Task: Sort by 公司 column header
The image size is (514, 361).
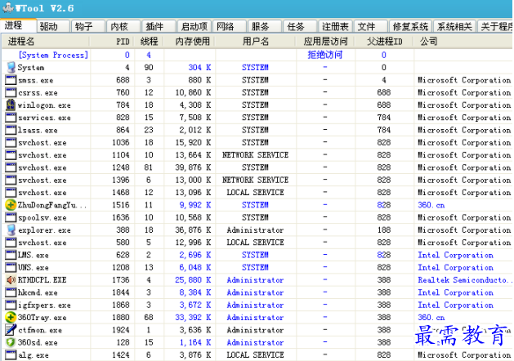Action: coord(463,42)
